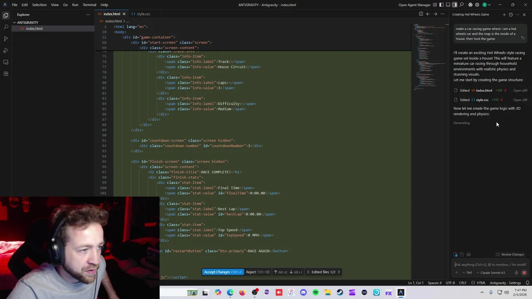Open diff for style.css edit
The width and height of the screenshot is (532, 299).
click(520, 100)
